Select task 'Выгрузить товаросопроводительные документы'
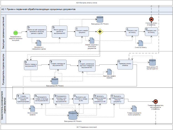This screenshot has height=130, width=173. click(117, 99)
